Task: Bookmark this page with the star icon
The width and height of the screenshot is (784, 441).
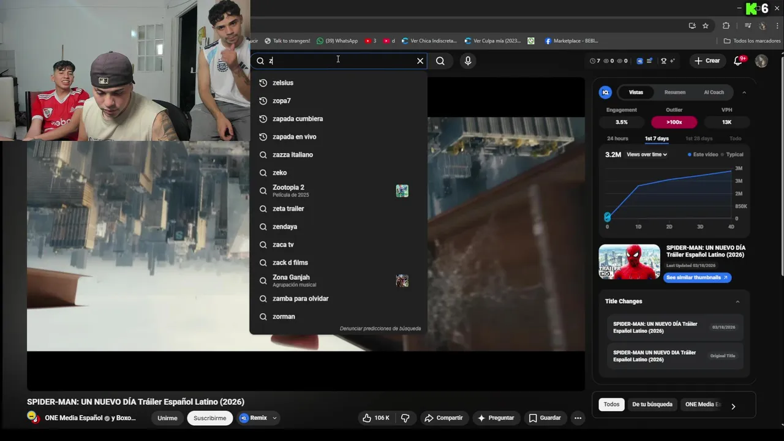Action: pos(706,26)
